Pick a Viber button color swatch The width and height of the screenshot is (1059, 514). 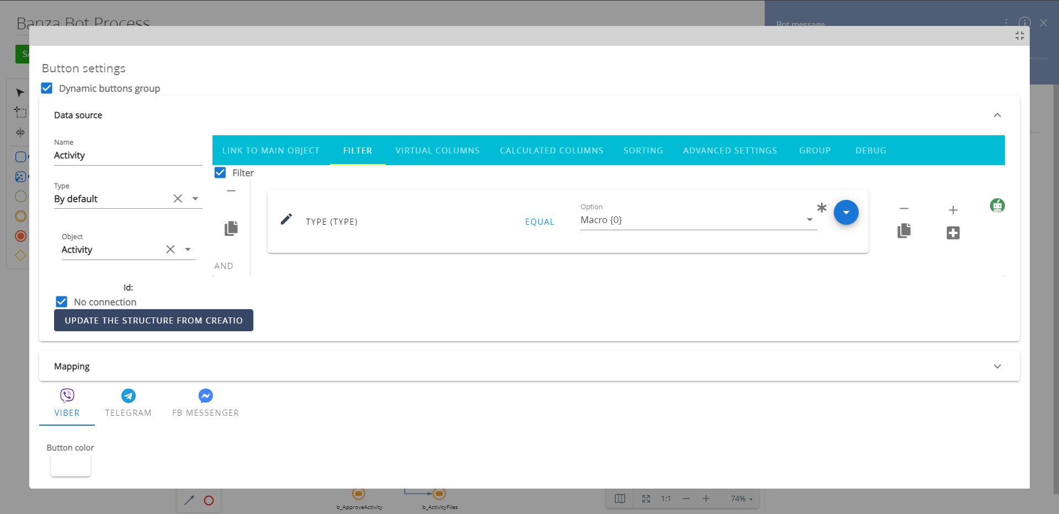70,465
